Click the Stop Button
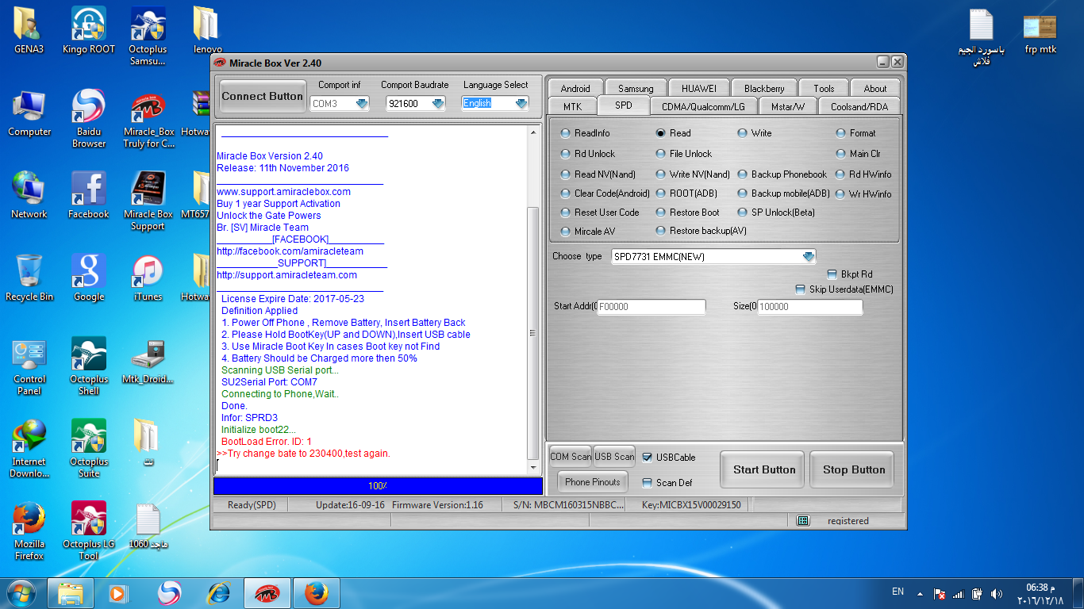Screen dimensions: 1084x609 (x=854, y=470)
